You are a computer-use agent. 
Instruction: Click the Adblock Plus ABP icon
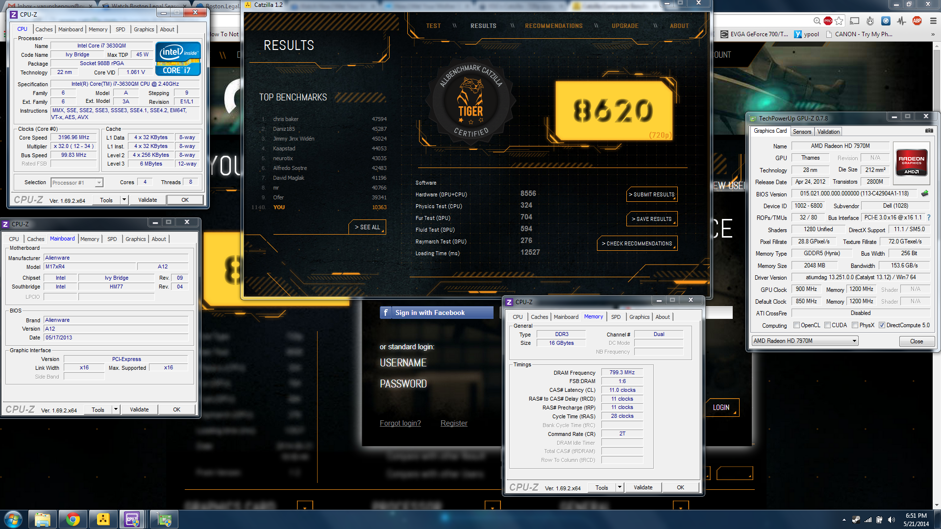point(917,21)
